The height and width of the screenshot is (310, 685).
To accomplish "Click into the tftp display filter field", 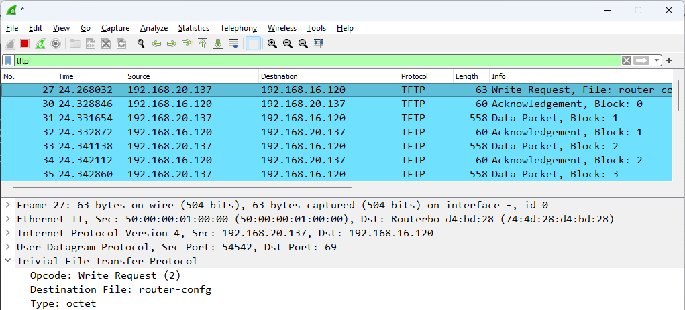I will pyautogui.click(x=317, y=61).
